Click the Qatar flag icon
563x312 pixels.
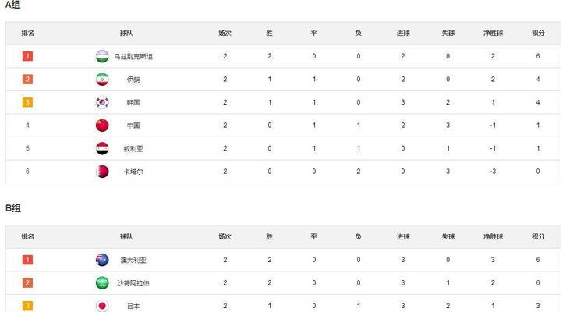point(102,172)
